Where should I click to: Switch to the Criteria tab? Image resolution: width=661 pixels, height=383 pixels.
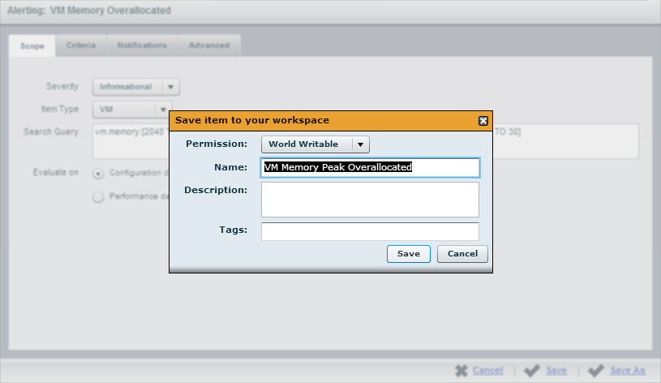(x=80, y=45)
